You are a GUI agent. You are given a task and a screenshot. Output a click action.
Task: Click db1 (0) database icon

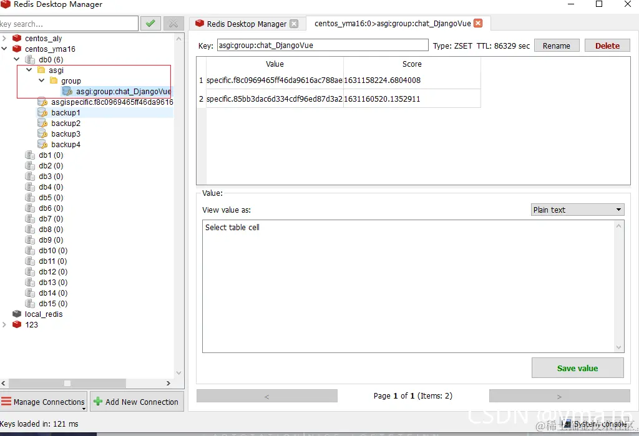click(30, 155)
